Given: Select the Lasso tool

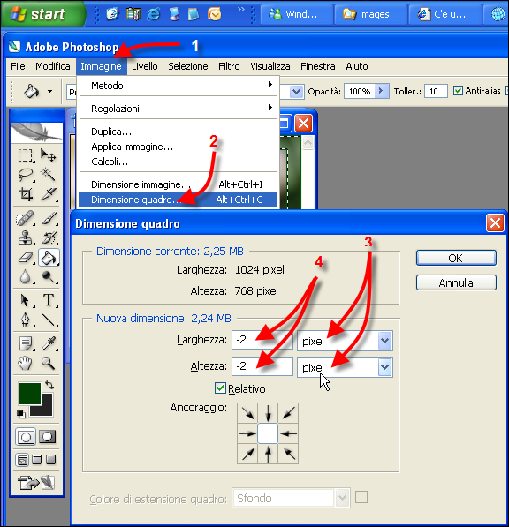Looking at the screenshot, I should tap(26, 175).
